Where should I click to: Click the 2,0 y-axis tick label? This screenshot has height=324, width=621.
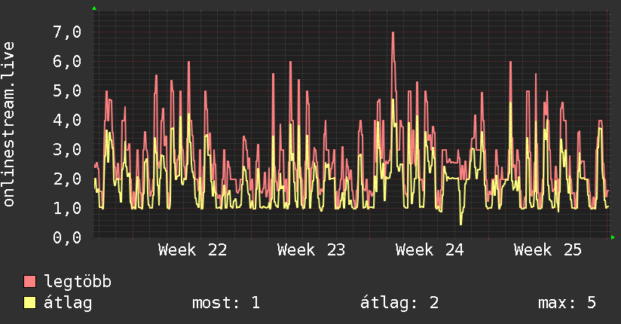(x=67, y=179)
